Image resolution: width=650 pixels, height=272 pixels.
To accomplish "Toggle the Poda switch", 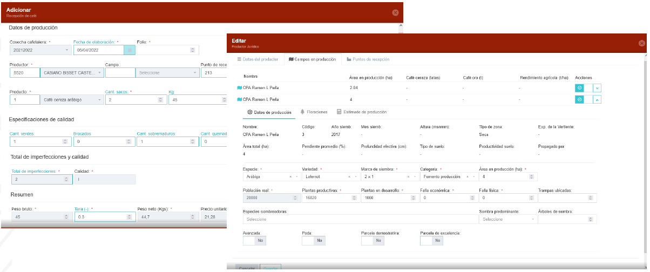I will 313,241.
